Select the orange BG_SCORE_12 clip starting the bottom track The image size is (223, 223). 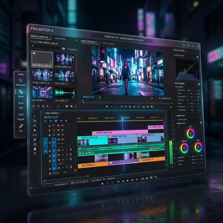93,165
